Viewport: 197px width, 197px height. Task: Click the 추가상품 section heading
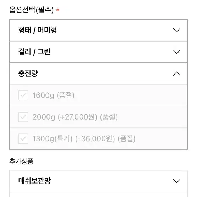pyautogui.click(x=21, y=161)
